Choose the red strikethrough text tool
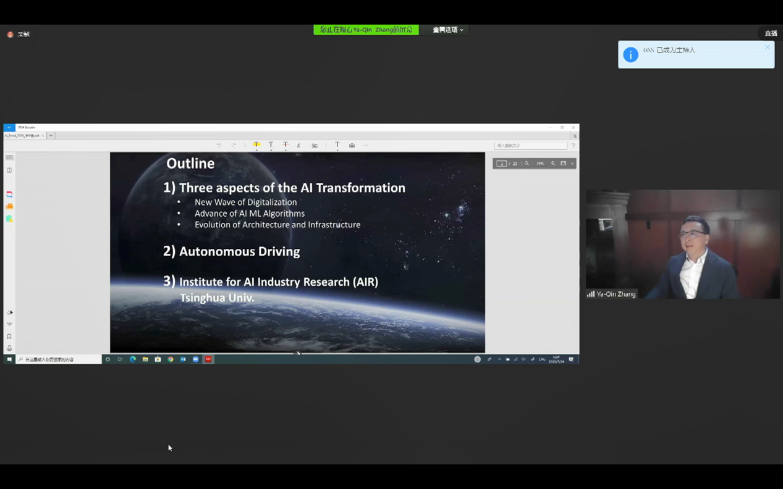 286,145
